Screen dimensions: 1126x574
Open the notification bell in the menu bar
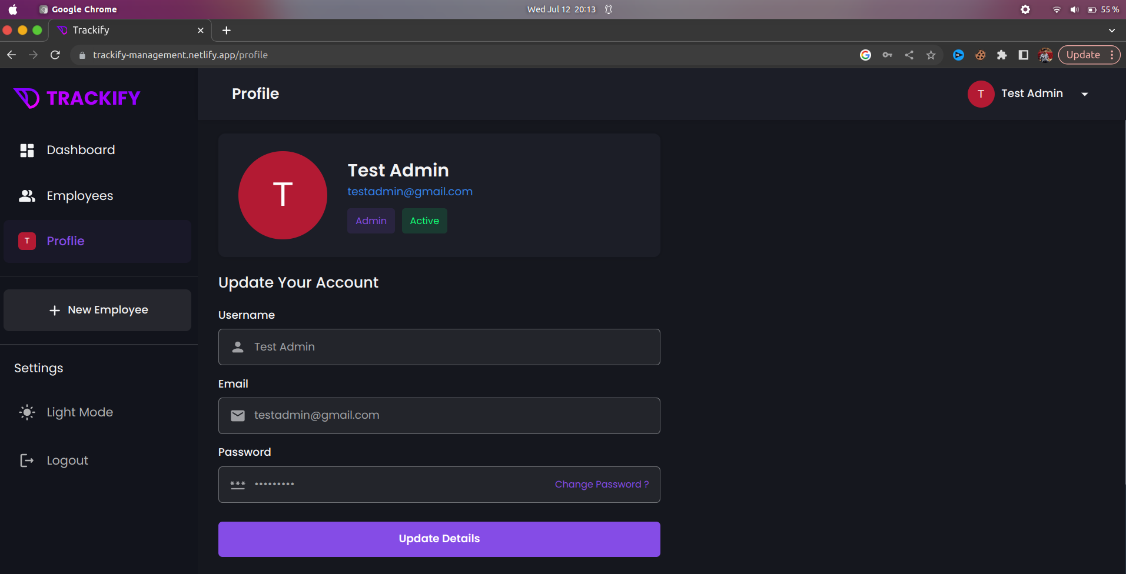coord(608,9)
